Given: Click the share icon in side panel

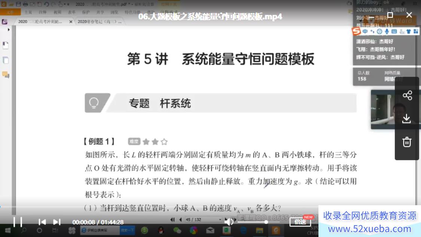Looking at the screenshot, I should pos(407,95).
